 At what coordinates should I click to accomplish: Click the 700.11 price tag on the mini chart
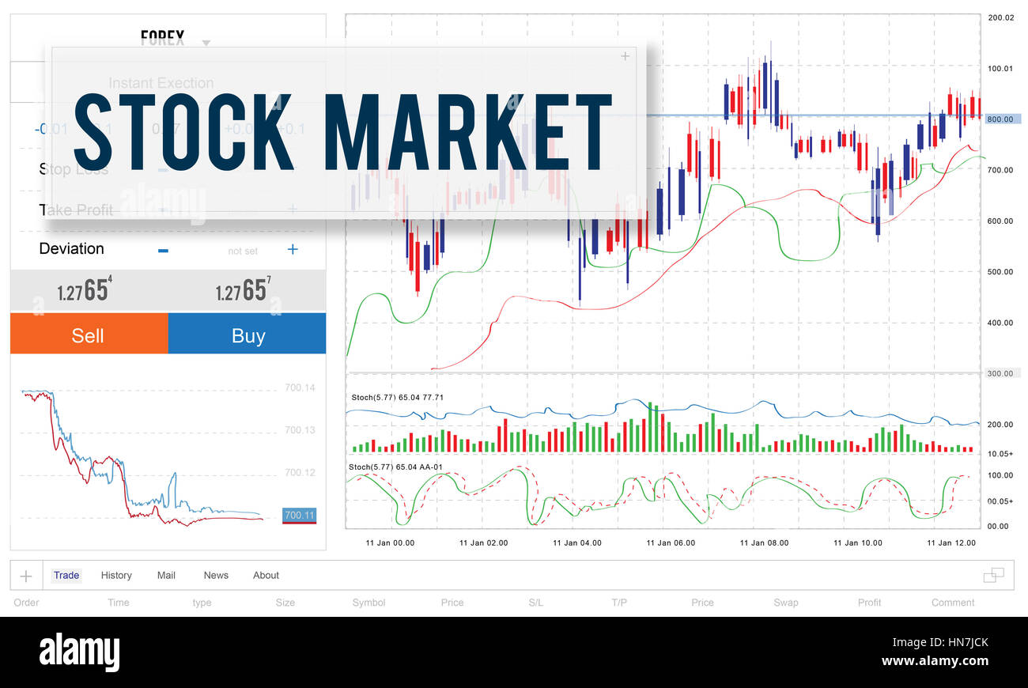(300, 516)
